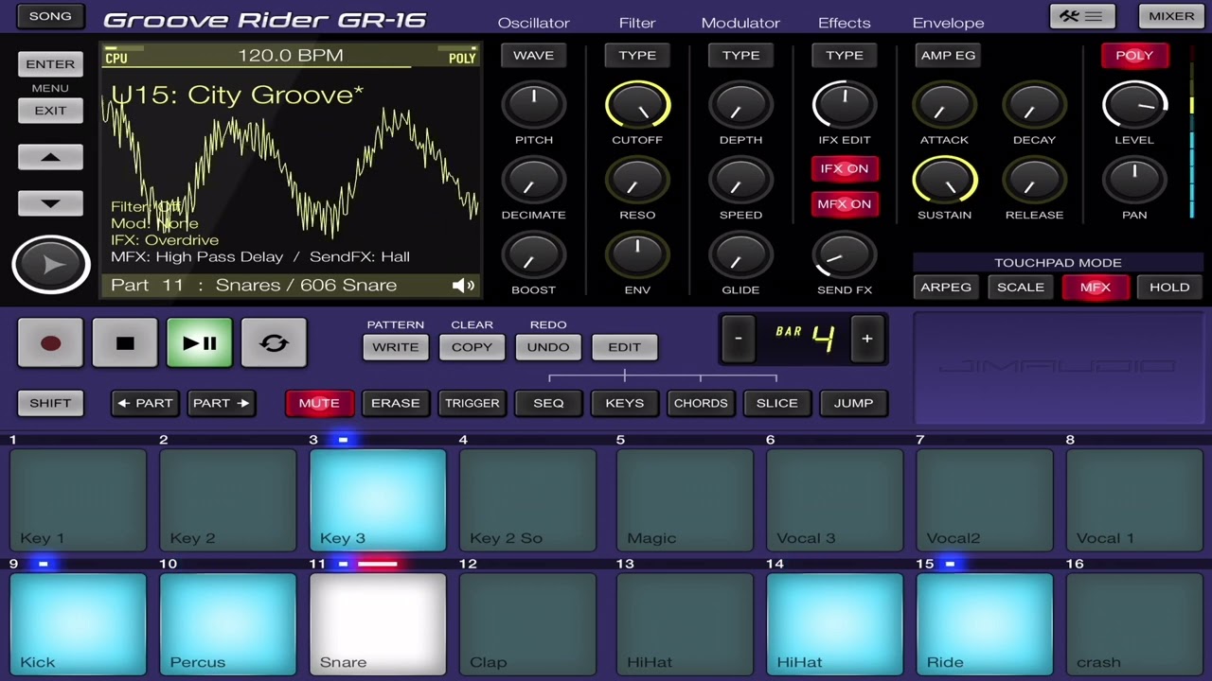Viewport: 1212px width, 681px height.
Task: Adjust the CUTOFF knob
Action: click(x=637, y=105)
